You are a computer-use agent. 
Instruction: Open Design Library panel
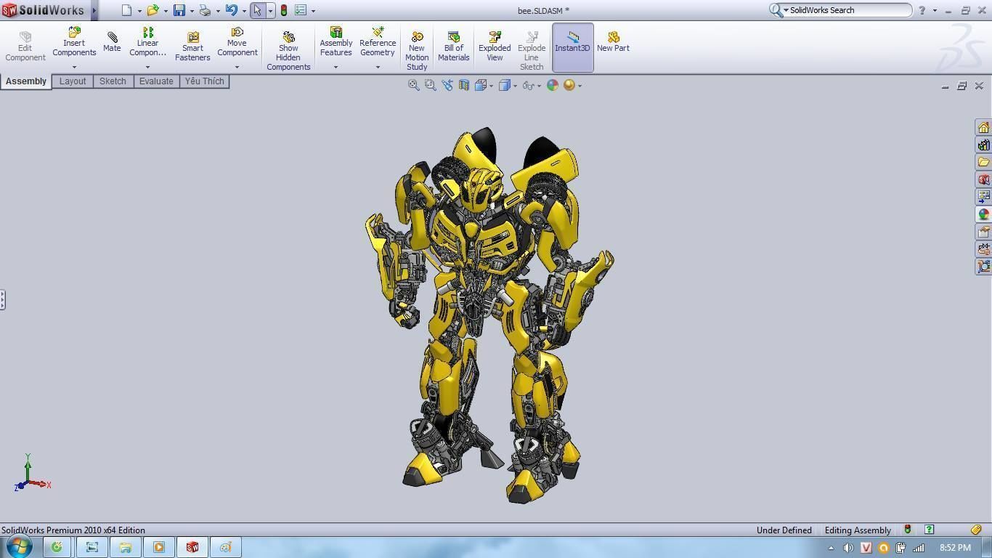(983, 145)
